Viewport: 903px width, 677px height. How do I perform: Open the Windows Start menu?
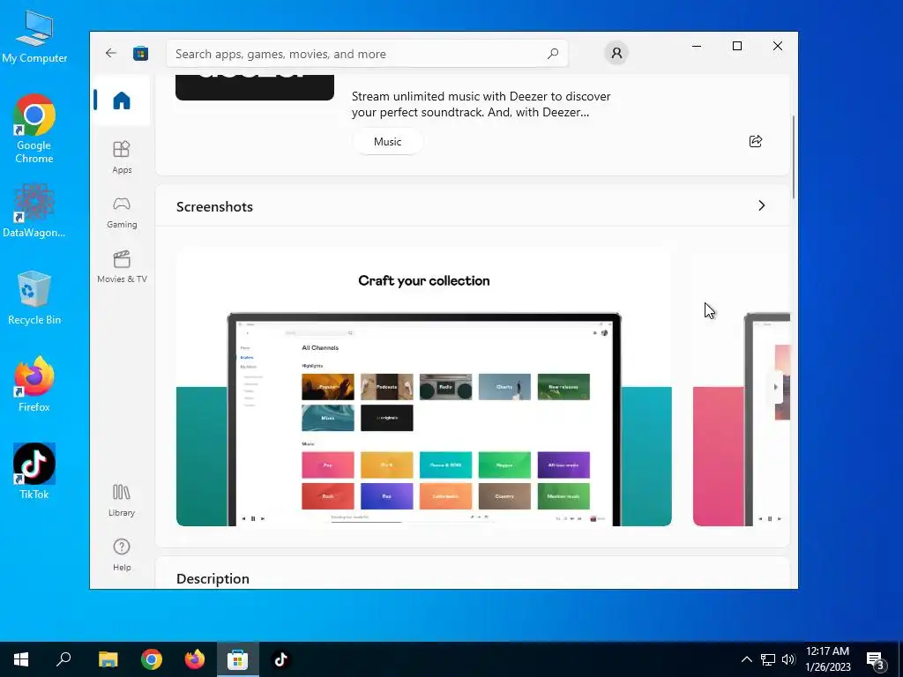[21, 659]
